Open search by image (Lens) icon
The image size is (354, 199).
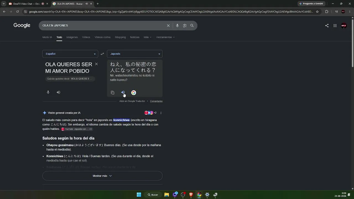tap(185, 25)
